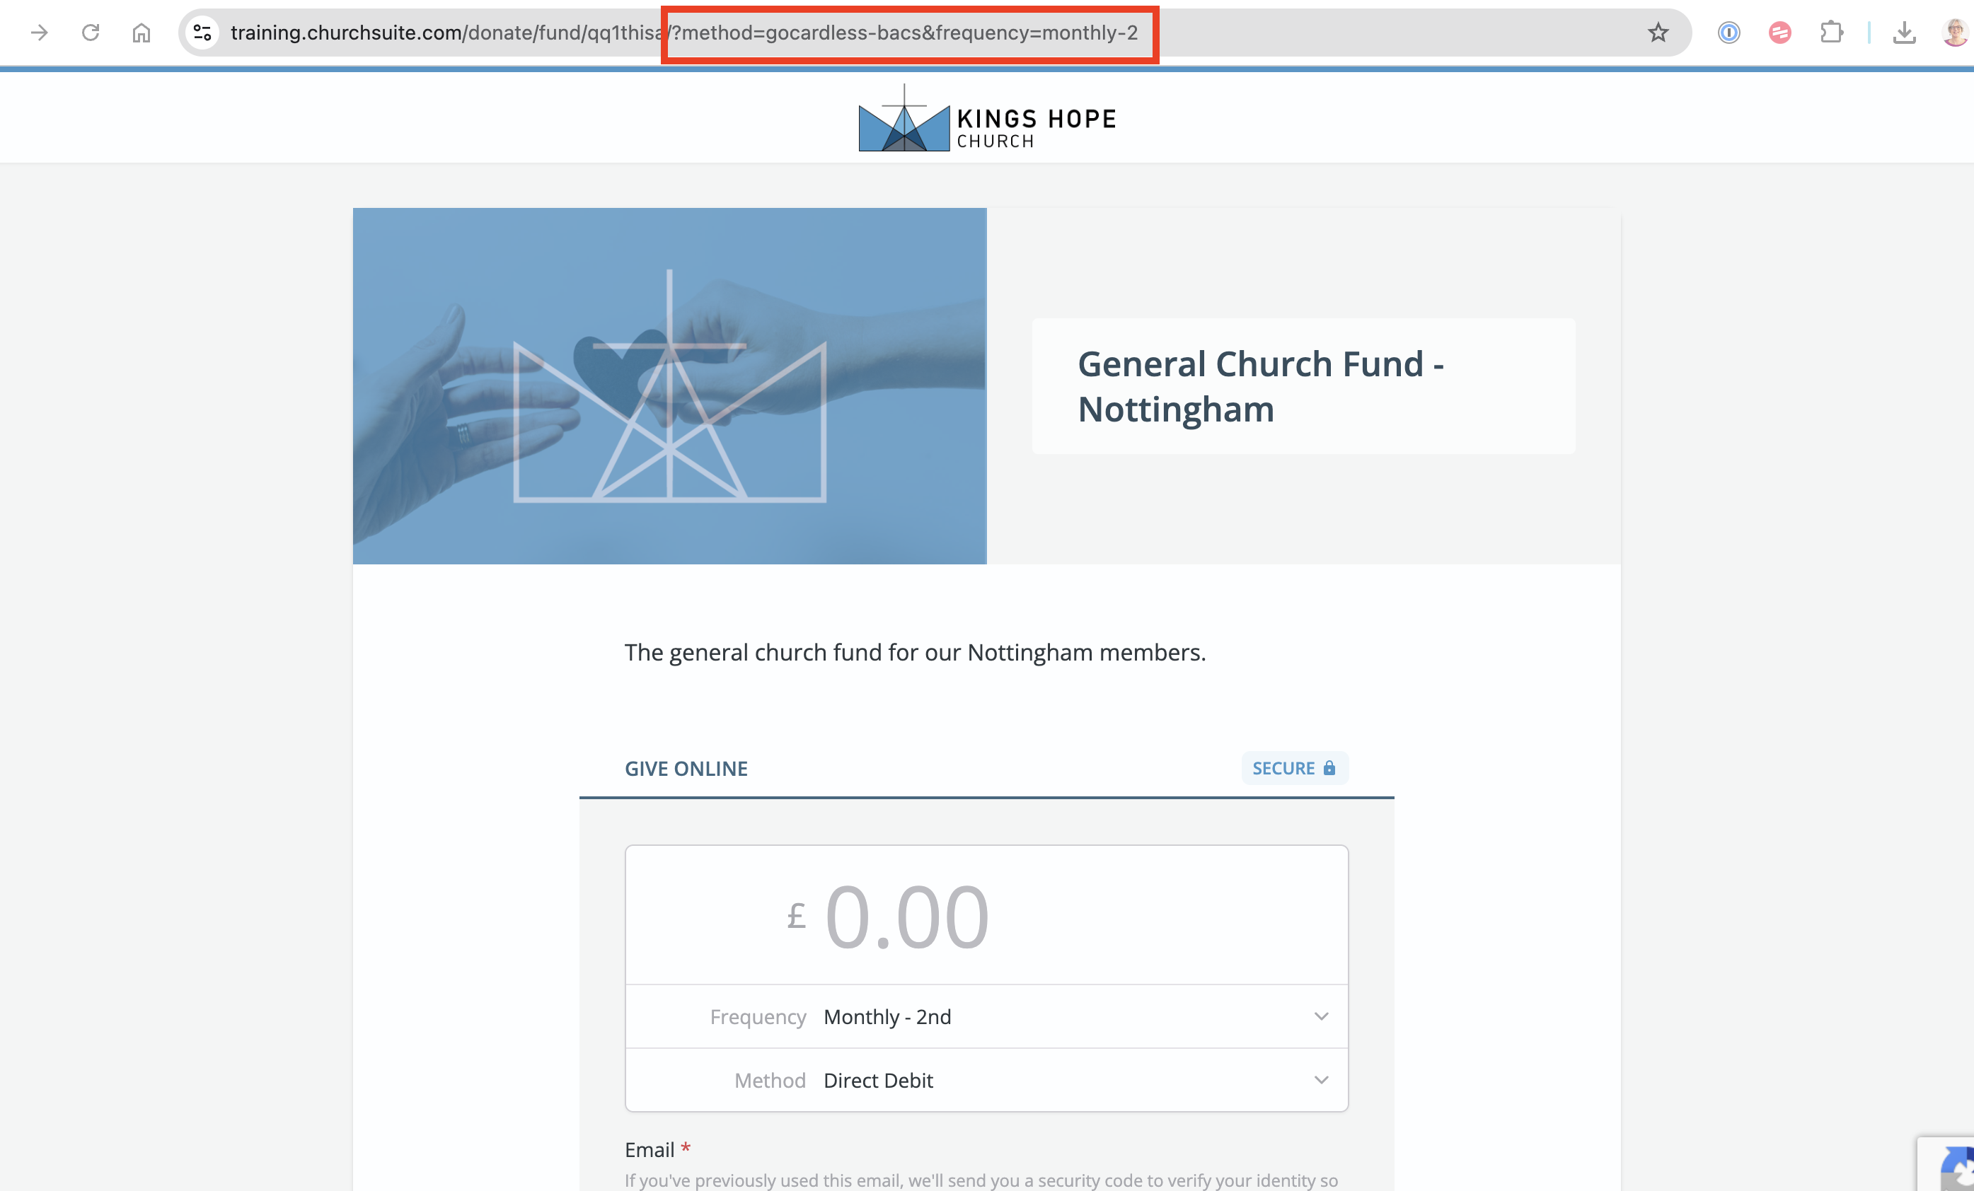Image resolution: width=1974 pixels, height=1191 pixels.
Task: Click the SECURE padlock badge
Action: 1295,768
